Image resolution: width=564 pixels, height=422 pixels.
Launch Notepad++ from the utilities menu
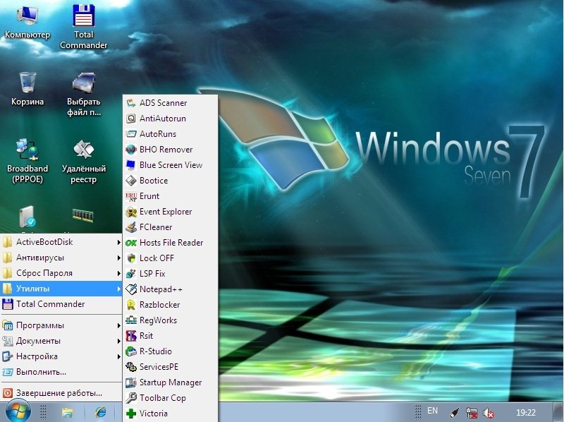[160, 289]
